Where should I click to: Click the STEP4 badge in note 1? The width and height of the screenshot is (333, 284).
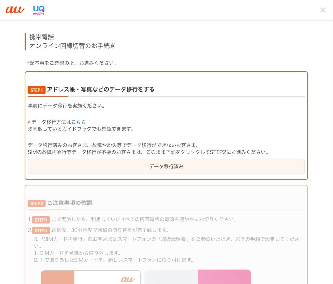tap(41, 219)
